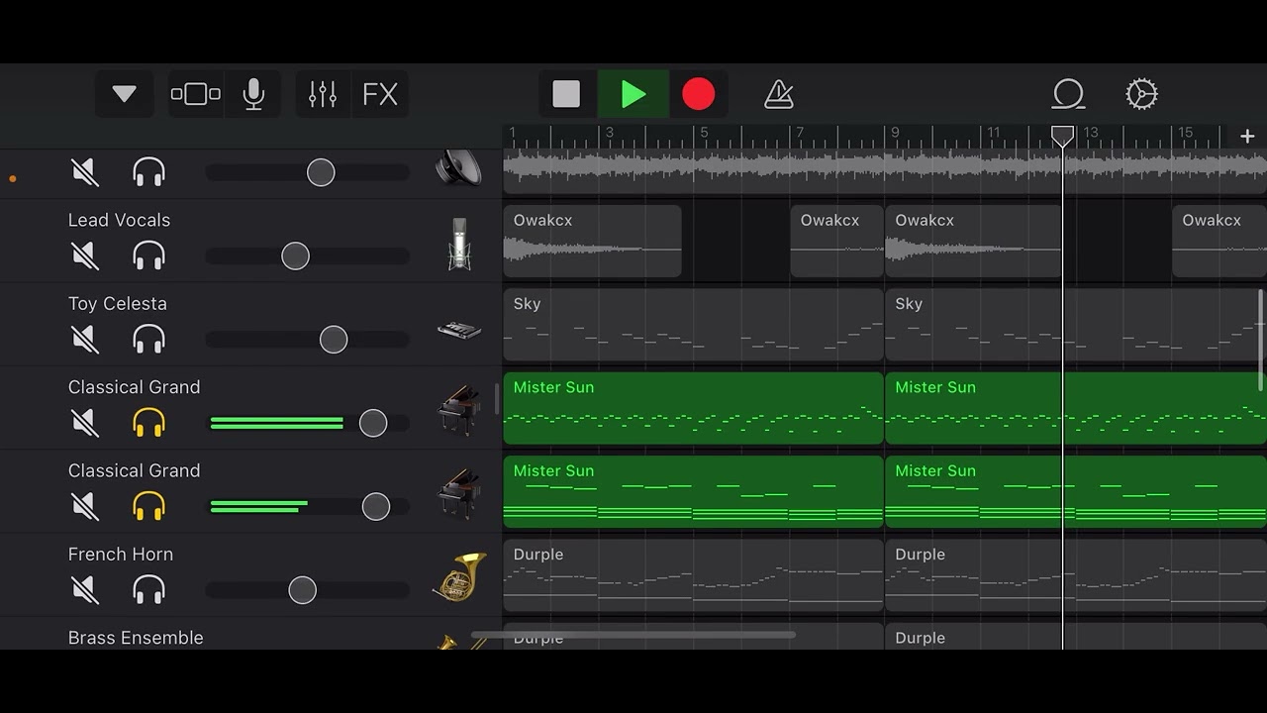Image resolution: width=1267 pixels, height=713 pixels.
Task: Select the French Horn track name
Action: click(x=121, y=554)
